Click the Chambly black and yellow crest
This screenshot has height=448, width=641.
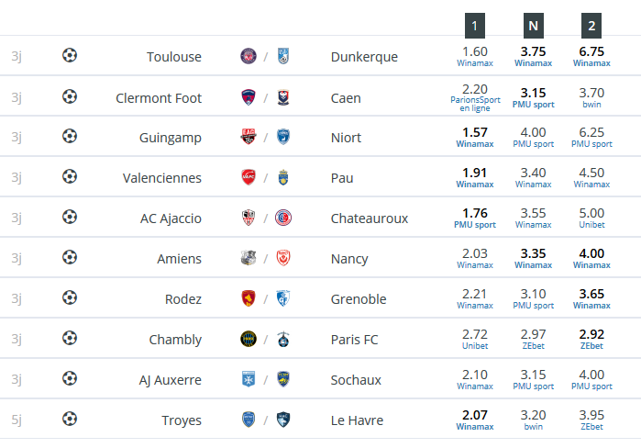click(249, 339)
